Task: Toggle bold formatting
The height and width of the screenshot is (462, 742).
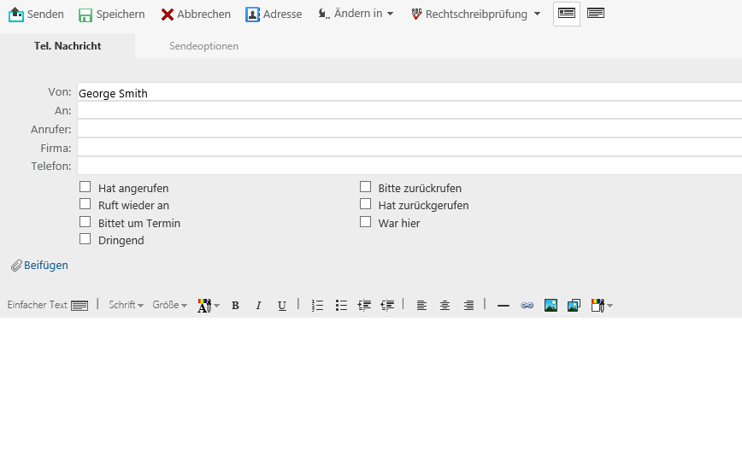Action: 235,306
